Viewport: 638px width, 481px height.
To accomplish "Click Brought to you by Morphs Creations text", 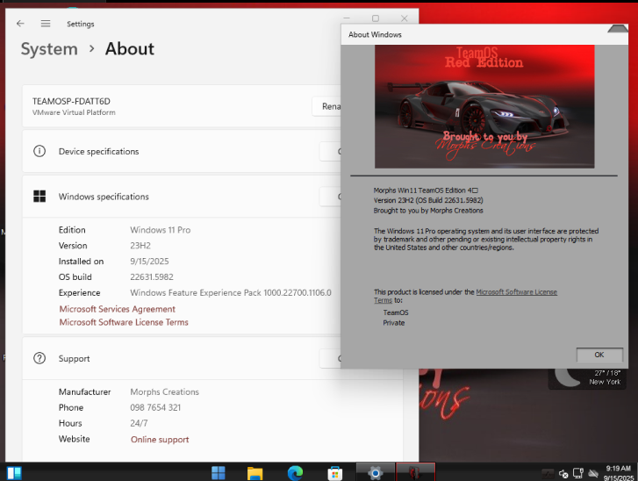I will 428,211.
